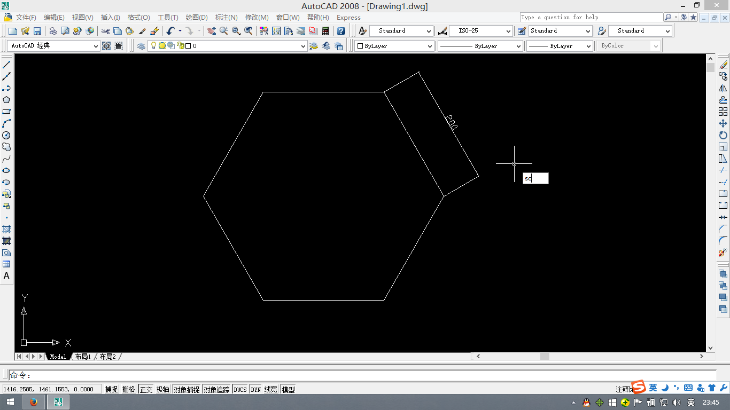
Task: Open the ByLayer color control dropdown
Action: coord(430,46)
